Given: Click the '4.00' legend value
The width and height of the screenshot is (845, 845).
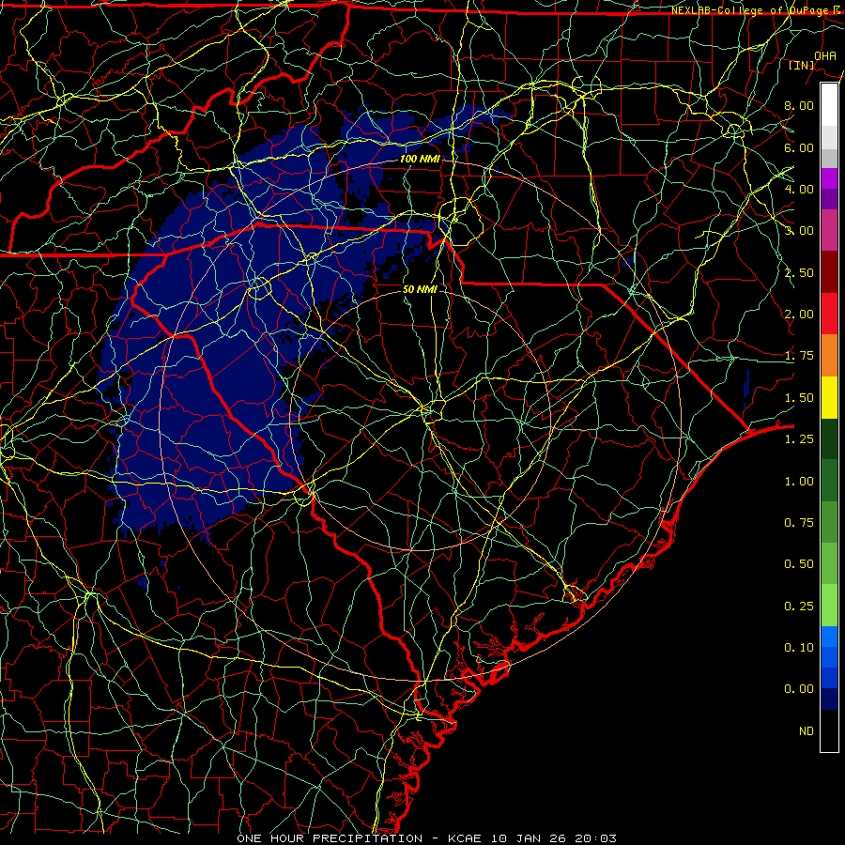Looking at the screenshot, I should (x=799, y=189).
